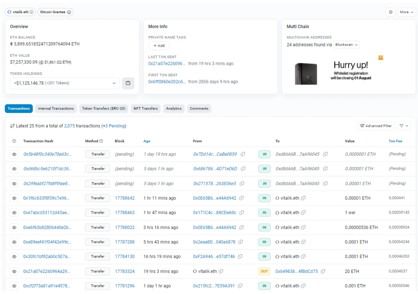Image resolution: width=418 pixels, height=294 pixels.
Task: Click the Advanced Filter button
Action: click(x=375, y=126)
